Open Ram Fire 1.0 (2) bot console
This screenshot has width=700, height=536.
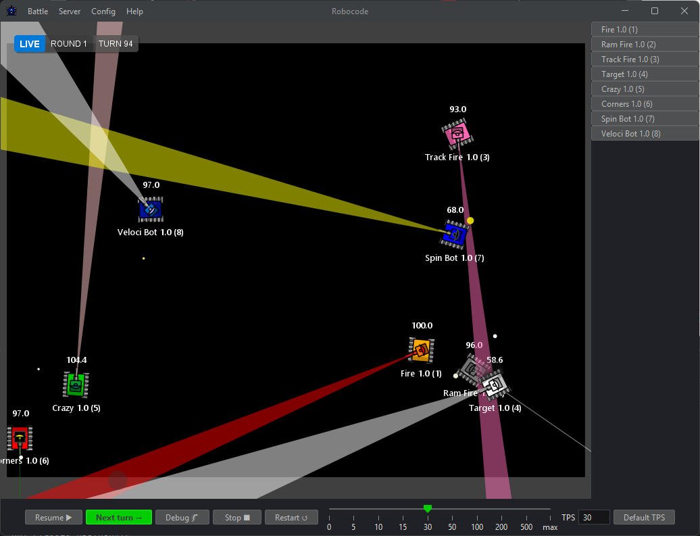pos(645,44)
